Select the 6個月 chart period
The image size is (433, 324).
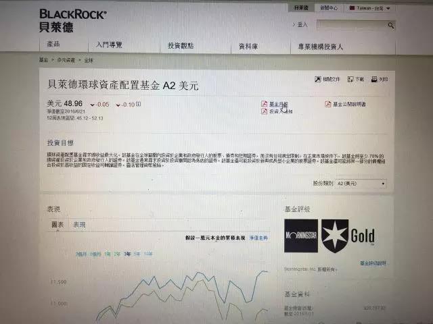(95, 254)
